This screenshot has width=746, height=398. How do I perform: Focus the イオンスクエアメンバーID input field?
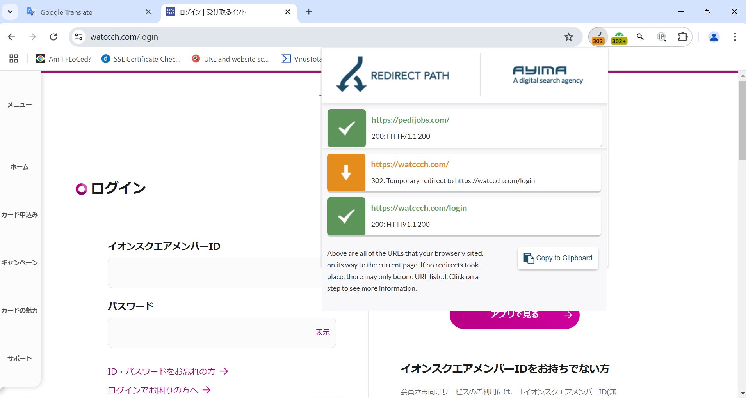click(215, 273)
